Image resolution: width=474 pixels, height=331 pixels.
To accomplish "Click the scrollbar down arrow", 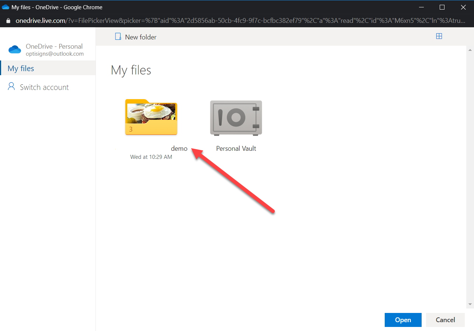I will [x=470, y=304].
